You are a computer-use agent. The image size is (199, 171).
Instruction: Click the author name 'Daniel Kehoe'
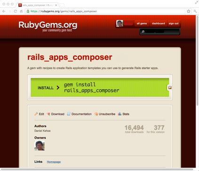(x=42, y=131)
